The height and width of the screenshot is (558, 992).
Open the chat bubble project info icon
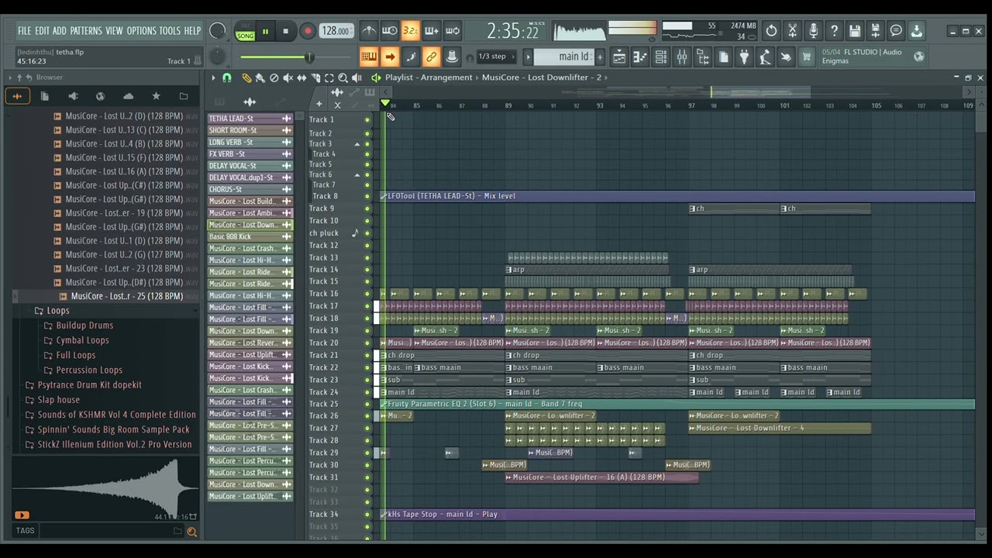click(x=896, y=31)
